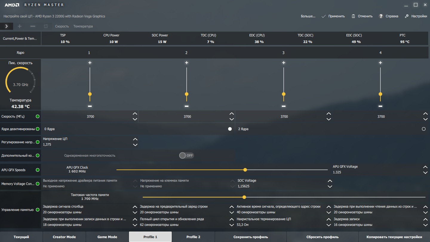Click the plus icon above core 3 slider

tap(284, 63)
